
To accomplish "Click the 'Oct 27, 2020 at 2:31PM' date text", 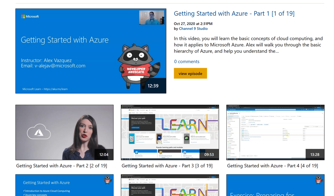I will point(193,24).
